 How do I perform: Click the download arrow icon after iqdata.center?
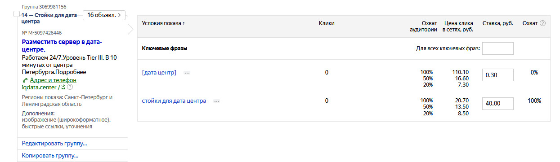63,88
